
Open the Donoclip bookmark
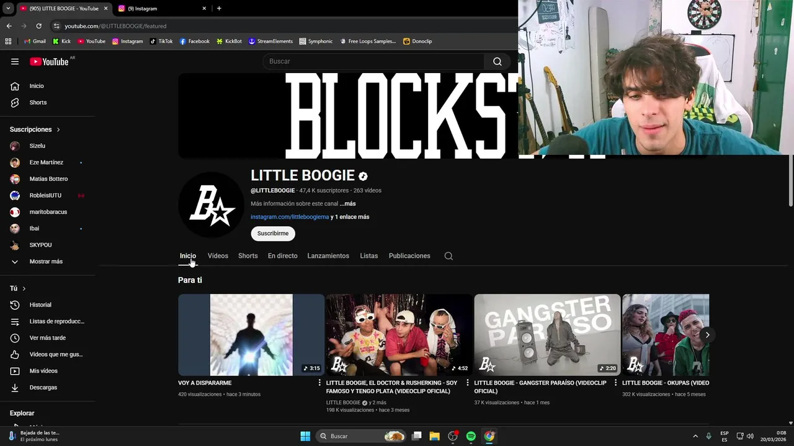pos(417,42)
